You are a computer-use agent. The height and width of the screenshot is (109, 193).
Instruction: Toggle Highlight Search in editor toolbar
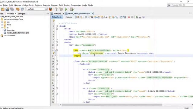(x=102, y=17)
